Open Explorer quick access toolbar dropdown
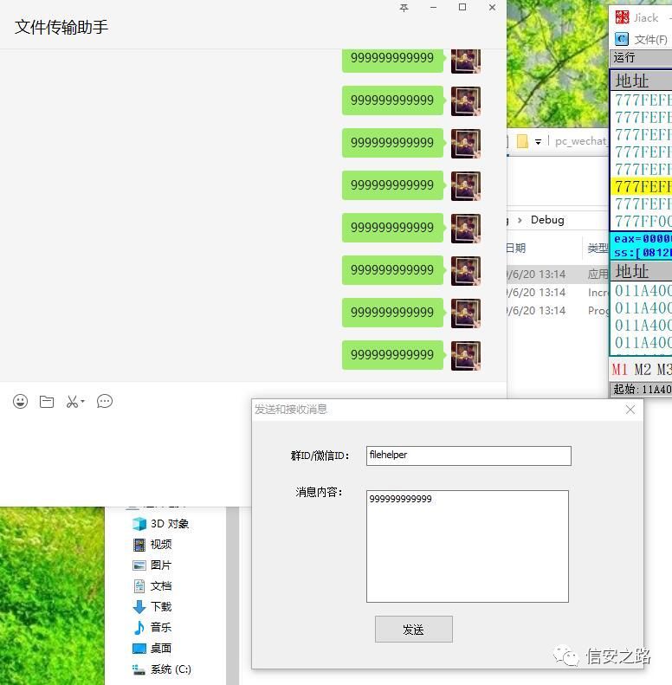Viewport: 672px width, 685px height. 538,141
